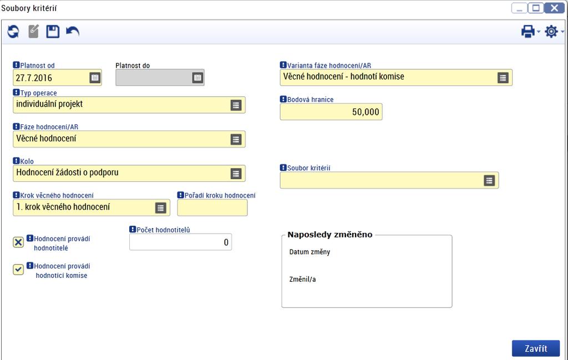Open the settings gear icon

click(551, 32)
